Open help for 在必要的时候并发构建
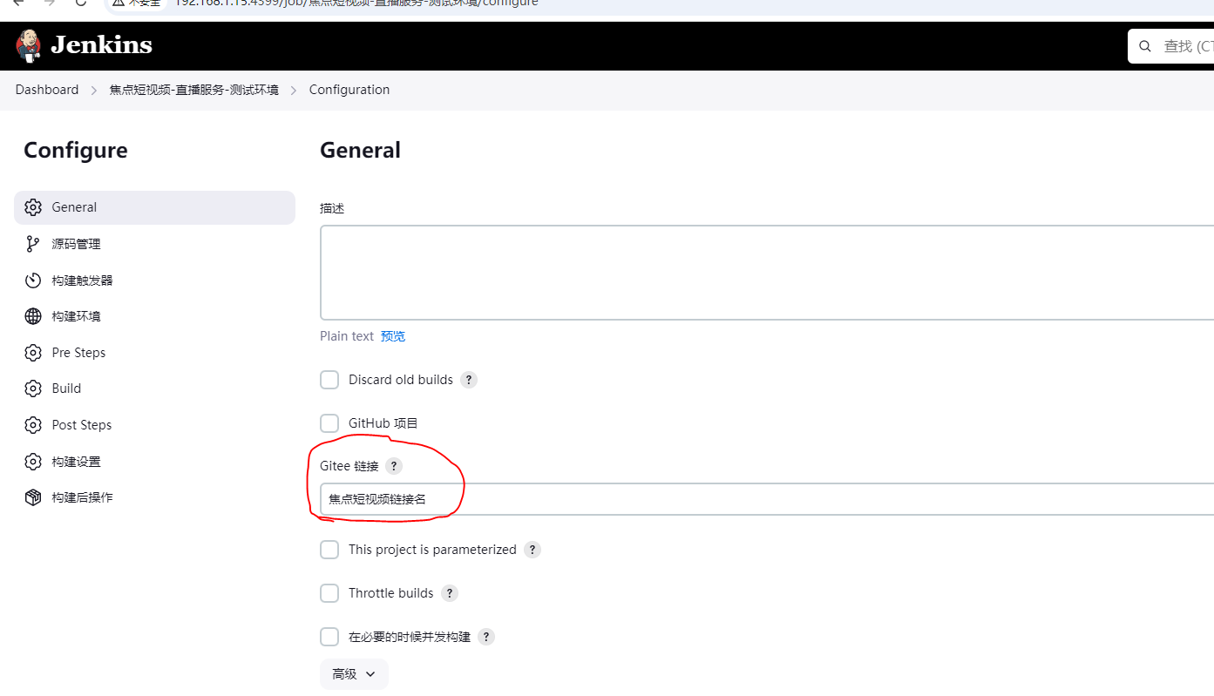Screen dimensions: 1214x696 pyautogui.click(x=486, y=637)
